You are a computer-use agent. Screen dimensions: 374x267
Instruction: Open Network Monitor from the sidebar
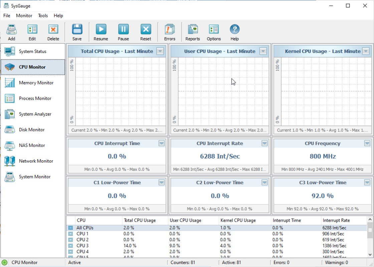33,161
